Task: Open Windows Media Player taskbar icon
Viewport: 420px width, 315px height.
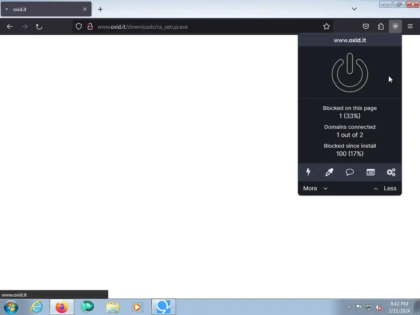Action: pyautogui.click(x=138, y=307)
